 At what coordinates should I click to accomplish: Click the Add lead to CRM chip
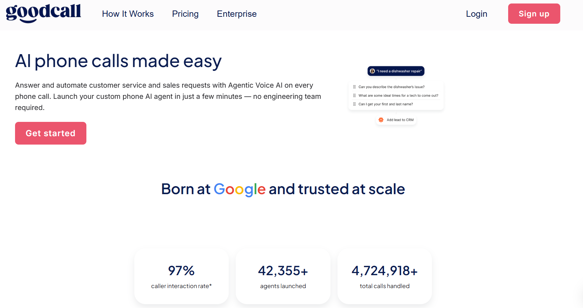click(x=396, y=120)
